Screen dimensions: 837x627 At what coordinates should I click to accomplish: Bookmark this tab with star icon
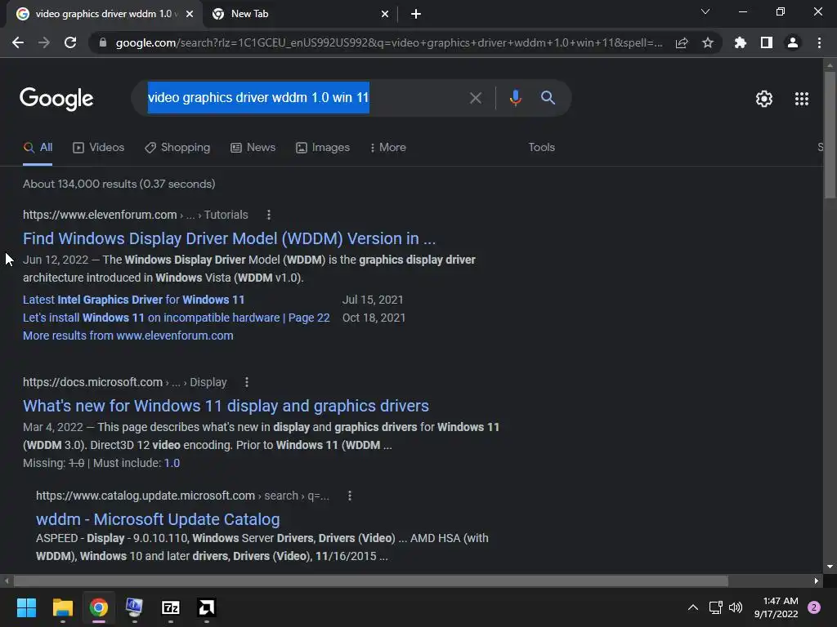point(708,42)
